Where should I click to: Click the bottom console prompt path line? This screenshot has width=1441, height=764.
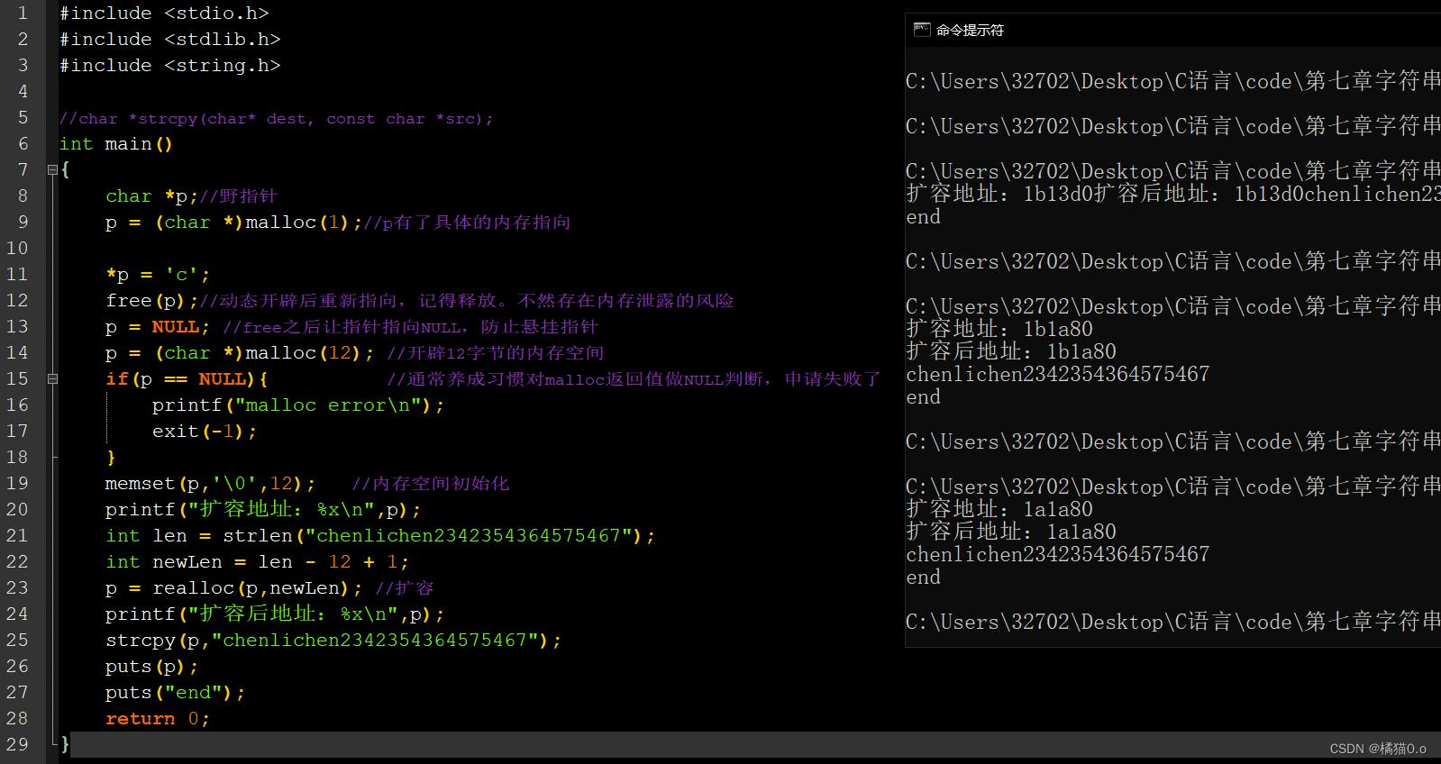coord(1173,622)
